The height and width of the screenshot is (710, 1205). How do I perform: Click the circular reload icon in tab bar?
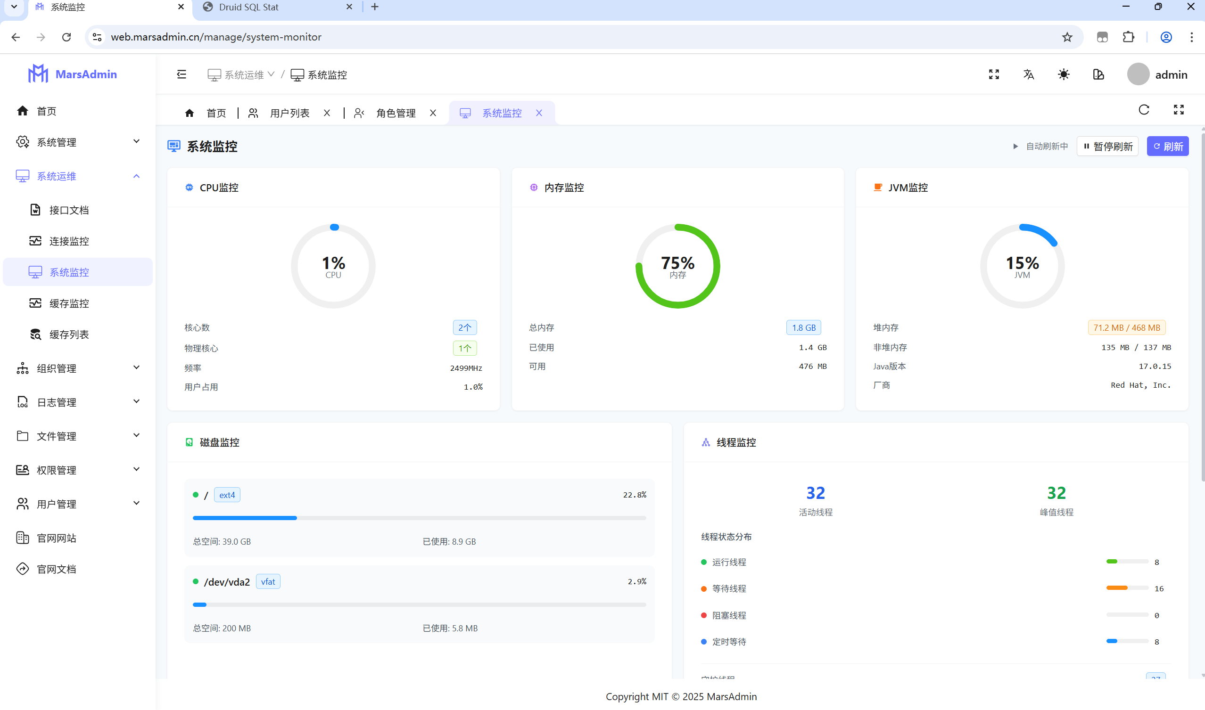point(1144,110)
